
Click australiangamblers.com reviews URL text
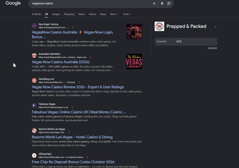coord(63,57)
